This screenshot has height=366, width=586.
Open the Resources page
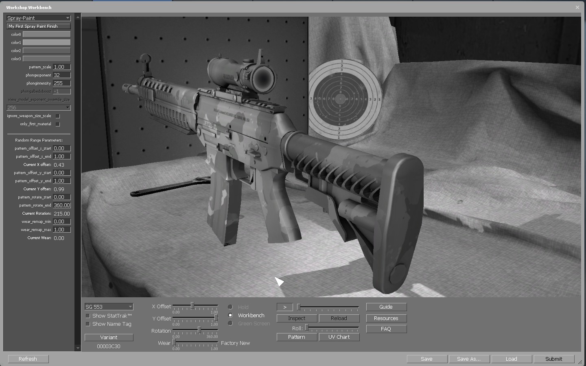[x=386, y=318]
